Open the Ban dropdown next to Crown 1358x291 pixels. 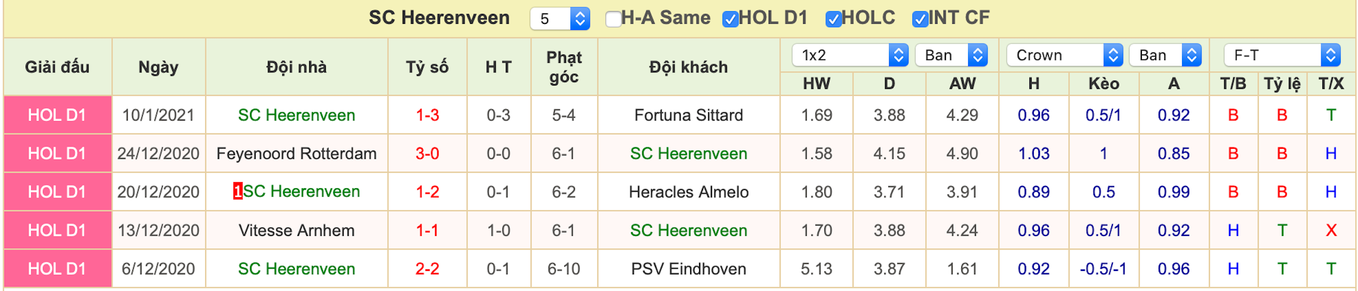click(1165, 55)
